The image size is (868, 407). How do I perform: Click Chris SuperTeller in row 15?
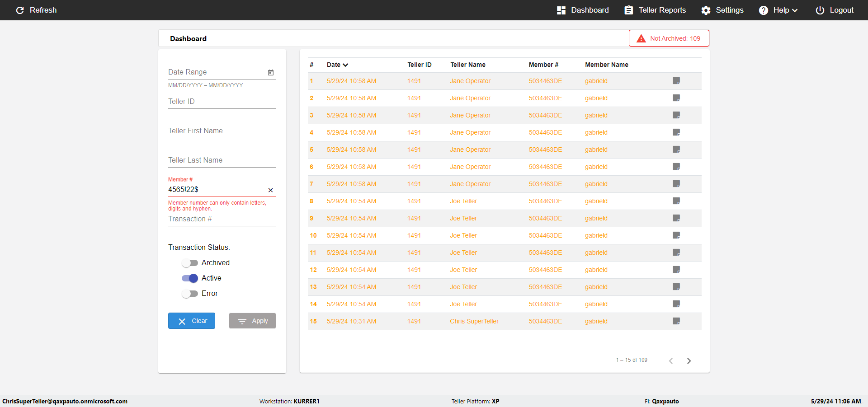474,321
